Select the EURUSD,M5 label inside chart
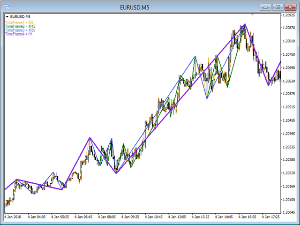Viewport: 300px width, 225px height. click(20, 17)
